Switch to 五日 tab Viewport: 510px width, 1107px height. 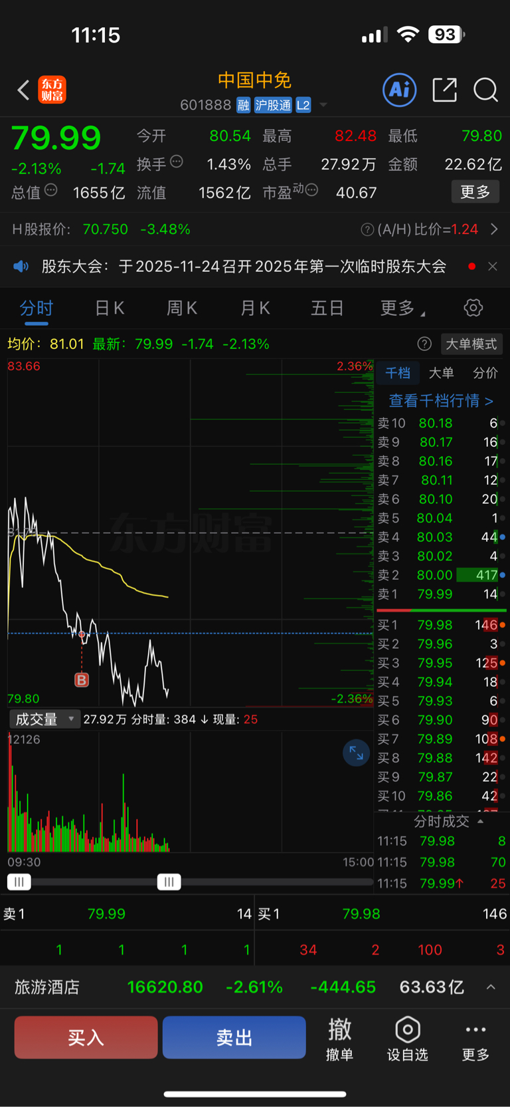click(327, 308)
